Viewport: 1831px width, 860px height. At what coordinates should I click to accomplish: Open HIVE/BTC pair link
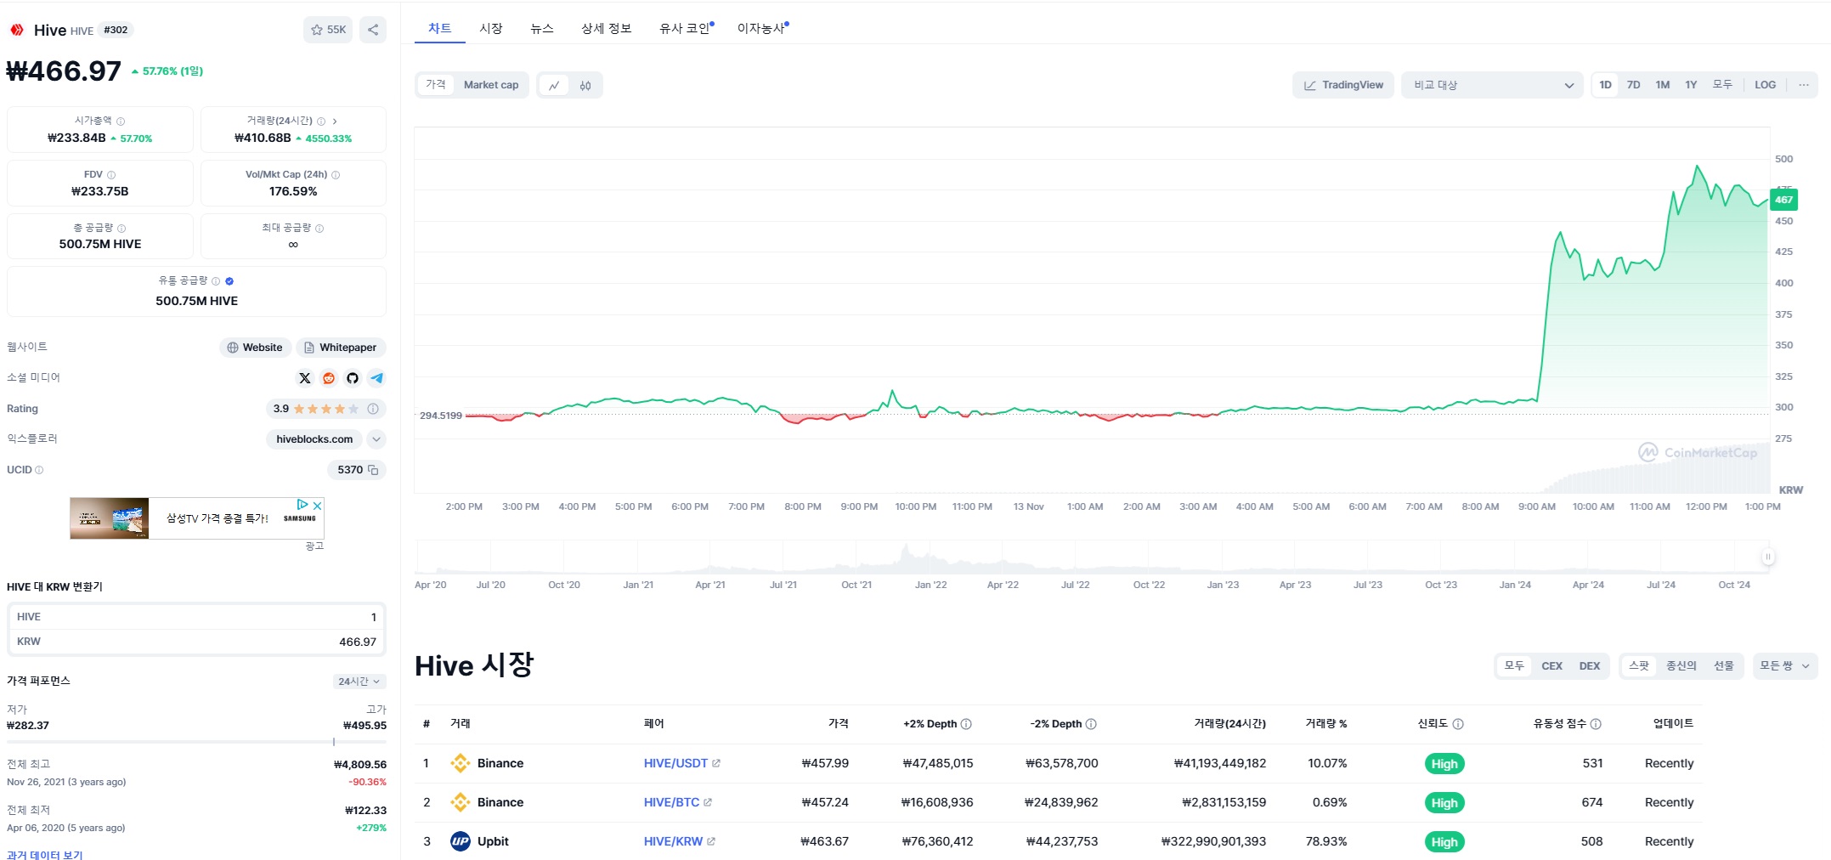(671, 802)
